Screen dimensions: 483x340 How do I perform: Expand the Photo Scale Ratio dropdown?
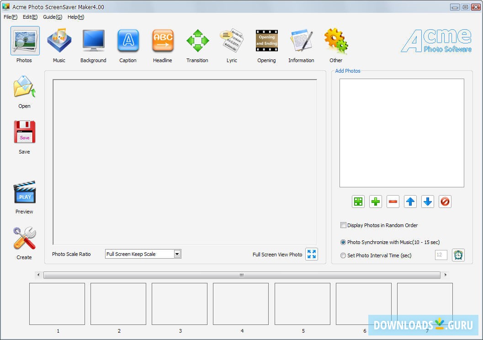tap(177, 254)
